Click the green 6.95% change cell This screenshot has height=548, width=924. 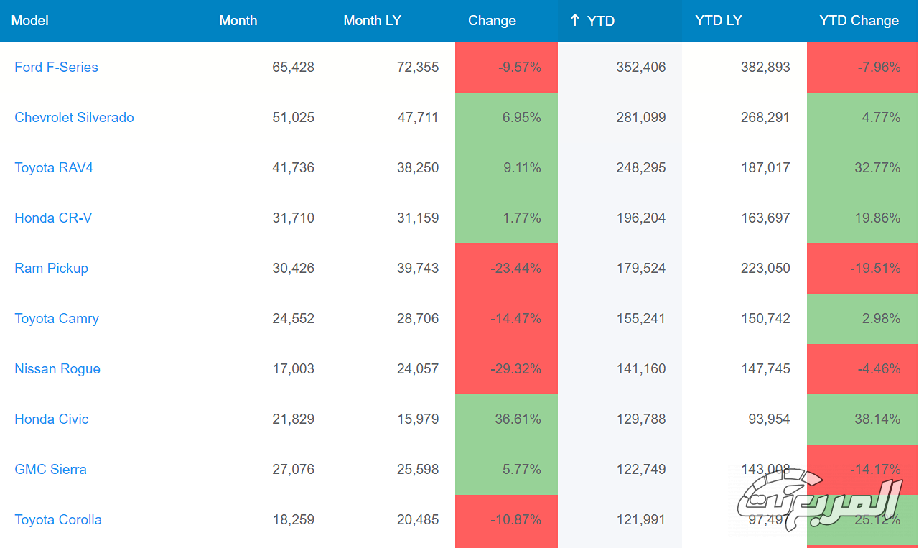pos(506,118)
